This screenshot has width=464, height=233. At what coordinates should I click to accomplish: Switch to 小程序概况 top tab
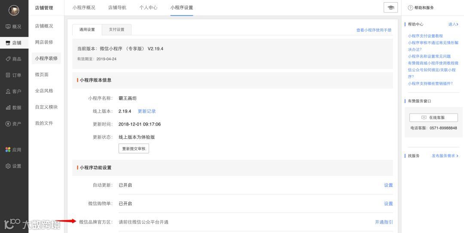coord(84,8)
